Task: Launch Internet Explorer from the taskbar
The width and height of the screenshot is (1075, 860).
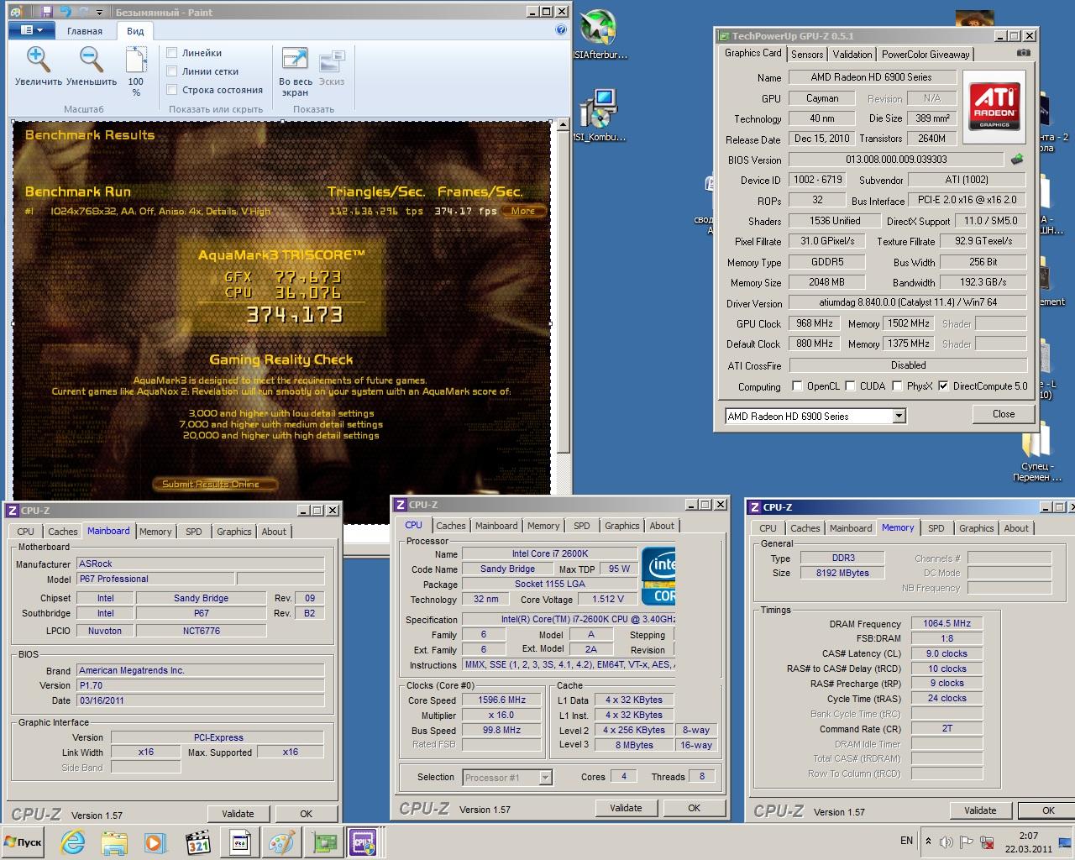Action: click(73, 842)
